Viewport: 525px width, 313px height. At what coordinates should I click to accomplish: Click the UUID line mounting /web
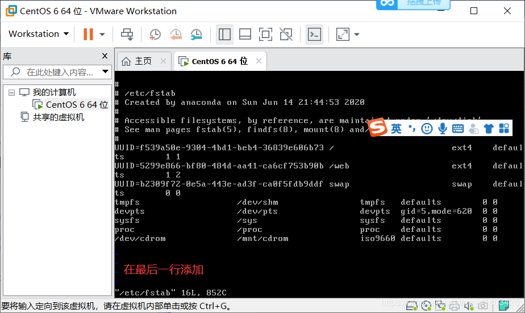tap(318, 166)
